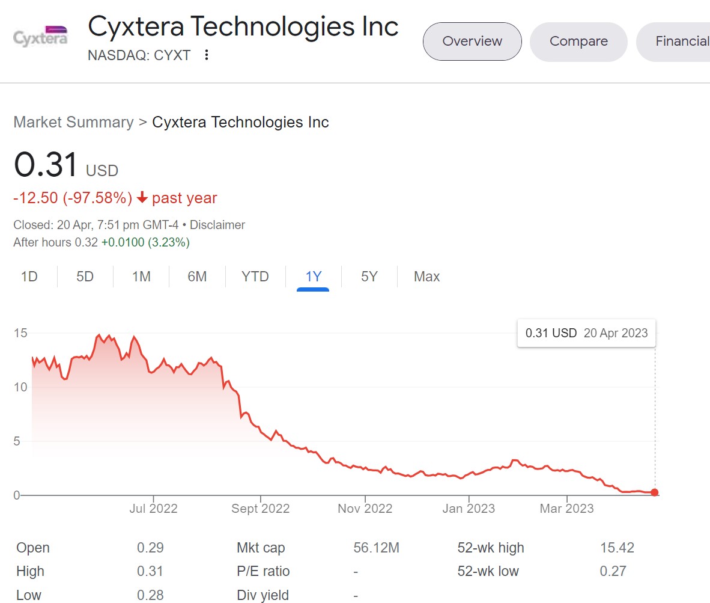Image resolution: width=710 pixels, height=603 pixels.
Task: Open the Financials tab
Action: [673, 41]
